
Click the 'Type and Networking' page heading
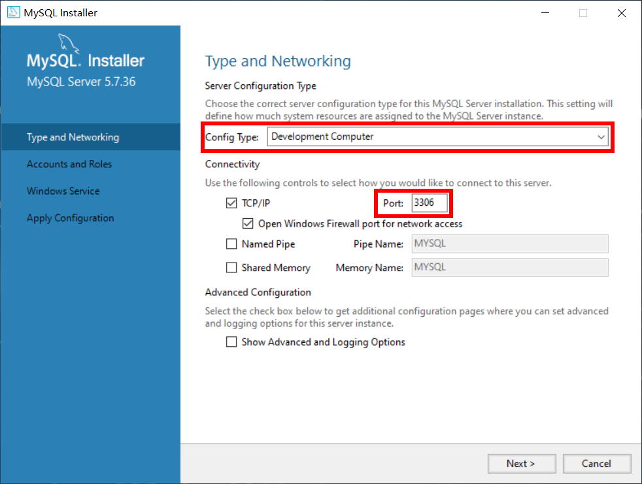point(278,61)
